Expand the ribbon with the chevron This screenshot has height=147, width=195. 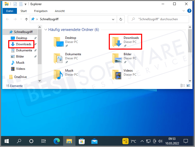(x=184, y=11)
